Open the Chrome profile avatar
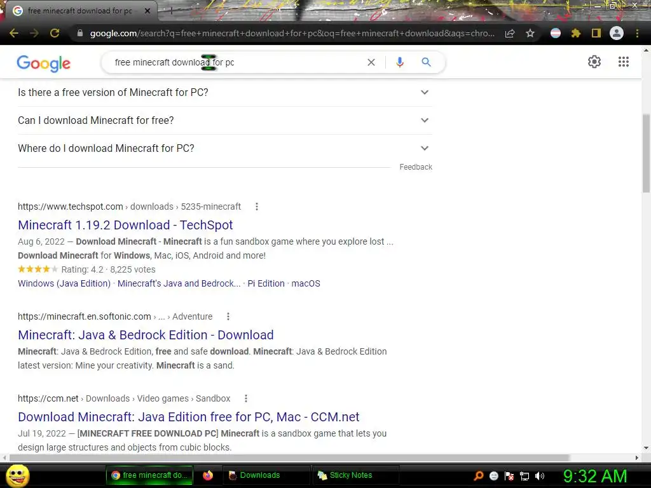The height and width of the screenshot is (488, 651). click(x=617, y=33)
